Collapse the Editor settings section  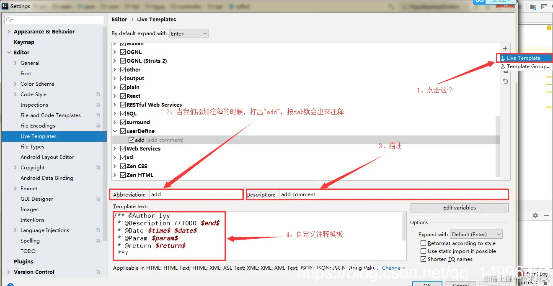coord(9,53)
